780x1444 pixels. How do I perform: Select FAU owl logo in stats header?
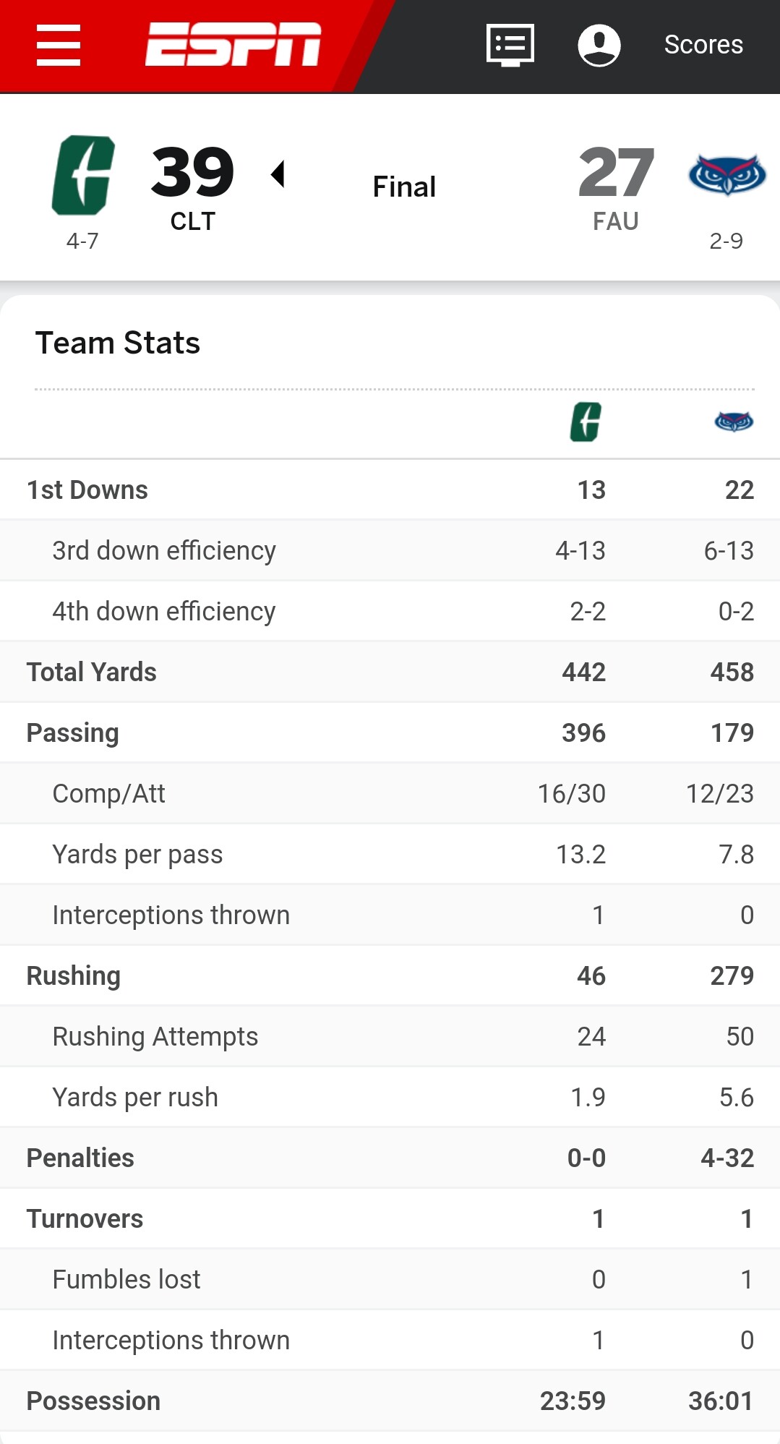(x=734, y=422)
